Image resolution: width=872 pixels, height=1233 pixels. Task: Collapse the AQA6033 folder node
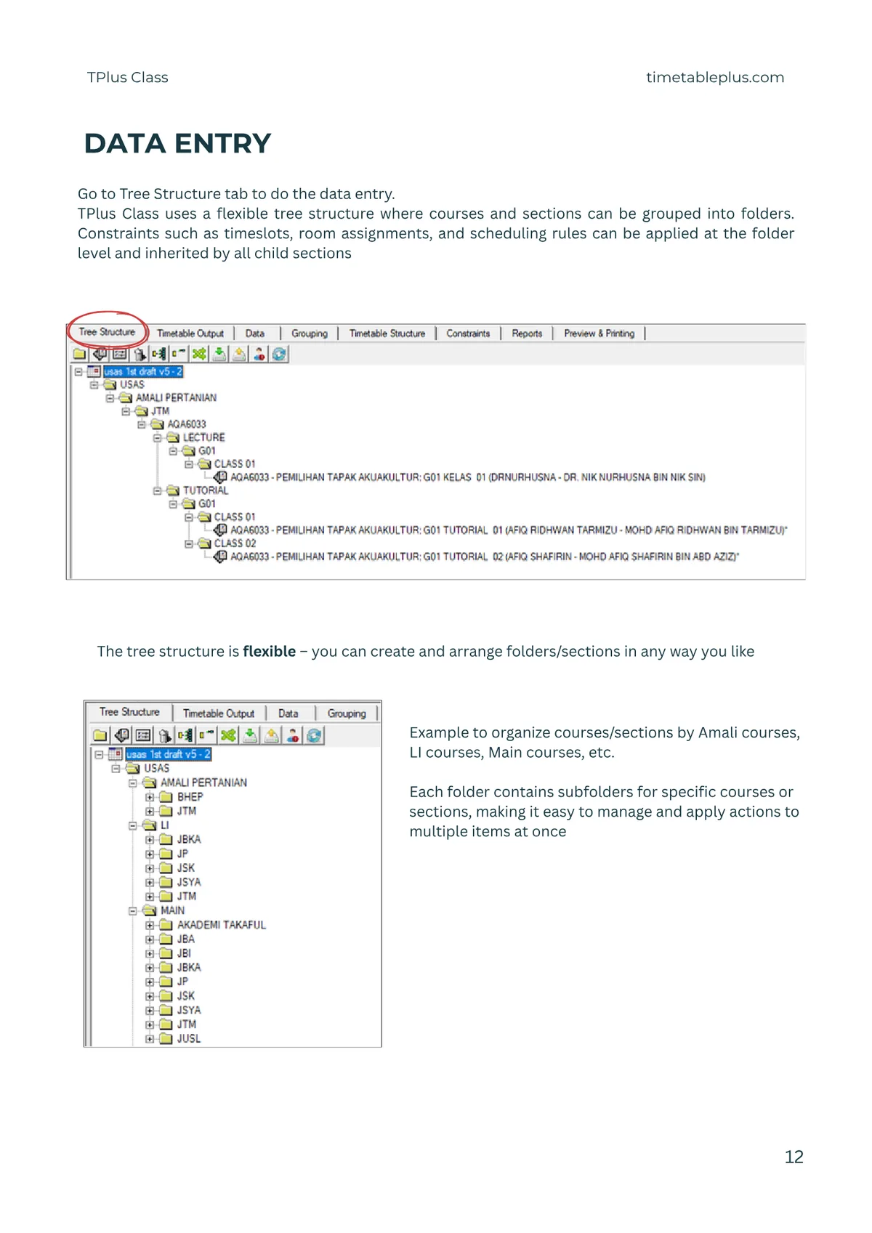(x=142, y=424)
